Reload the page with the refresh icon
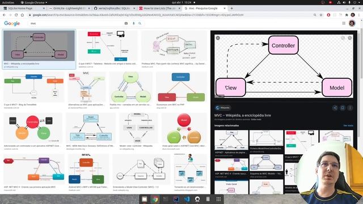 (x=16, y=15)
